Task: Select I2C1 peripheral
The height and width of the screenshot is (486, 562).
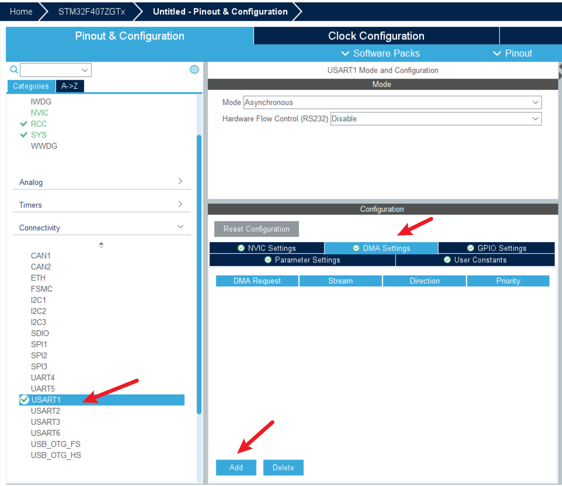Action: pos(39,300)
